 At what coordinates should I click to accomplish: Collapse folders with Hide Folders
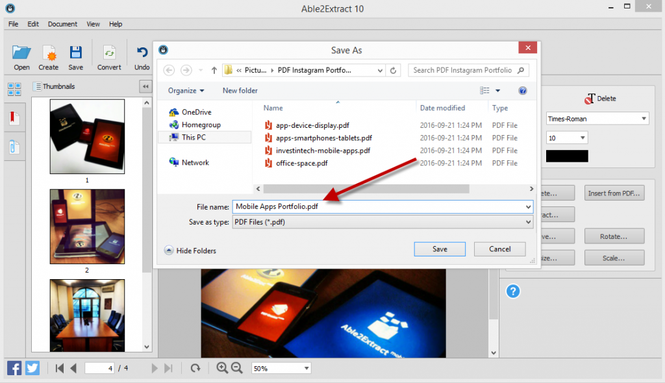click(x=190, y=251)
